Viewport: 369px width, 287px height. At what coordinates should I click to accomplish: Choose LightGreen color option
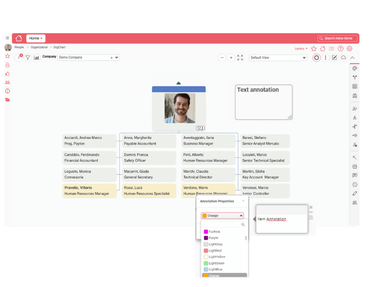tap(224, 263)
